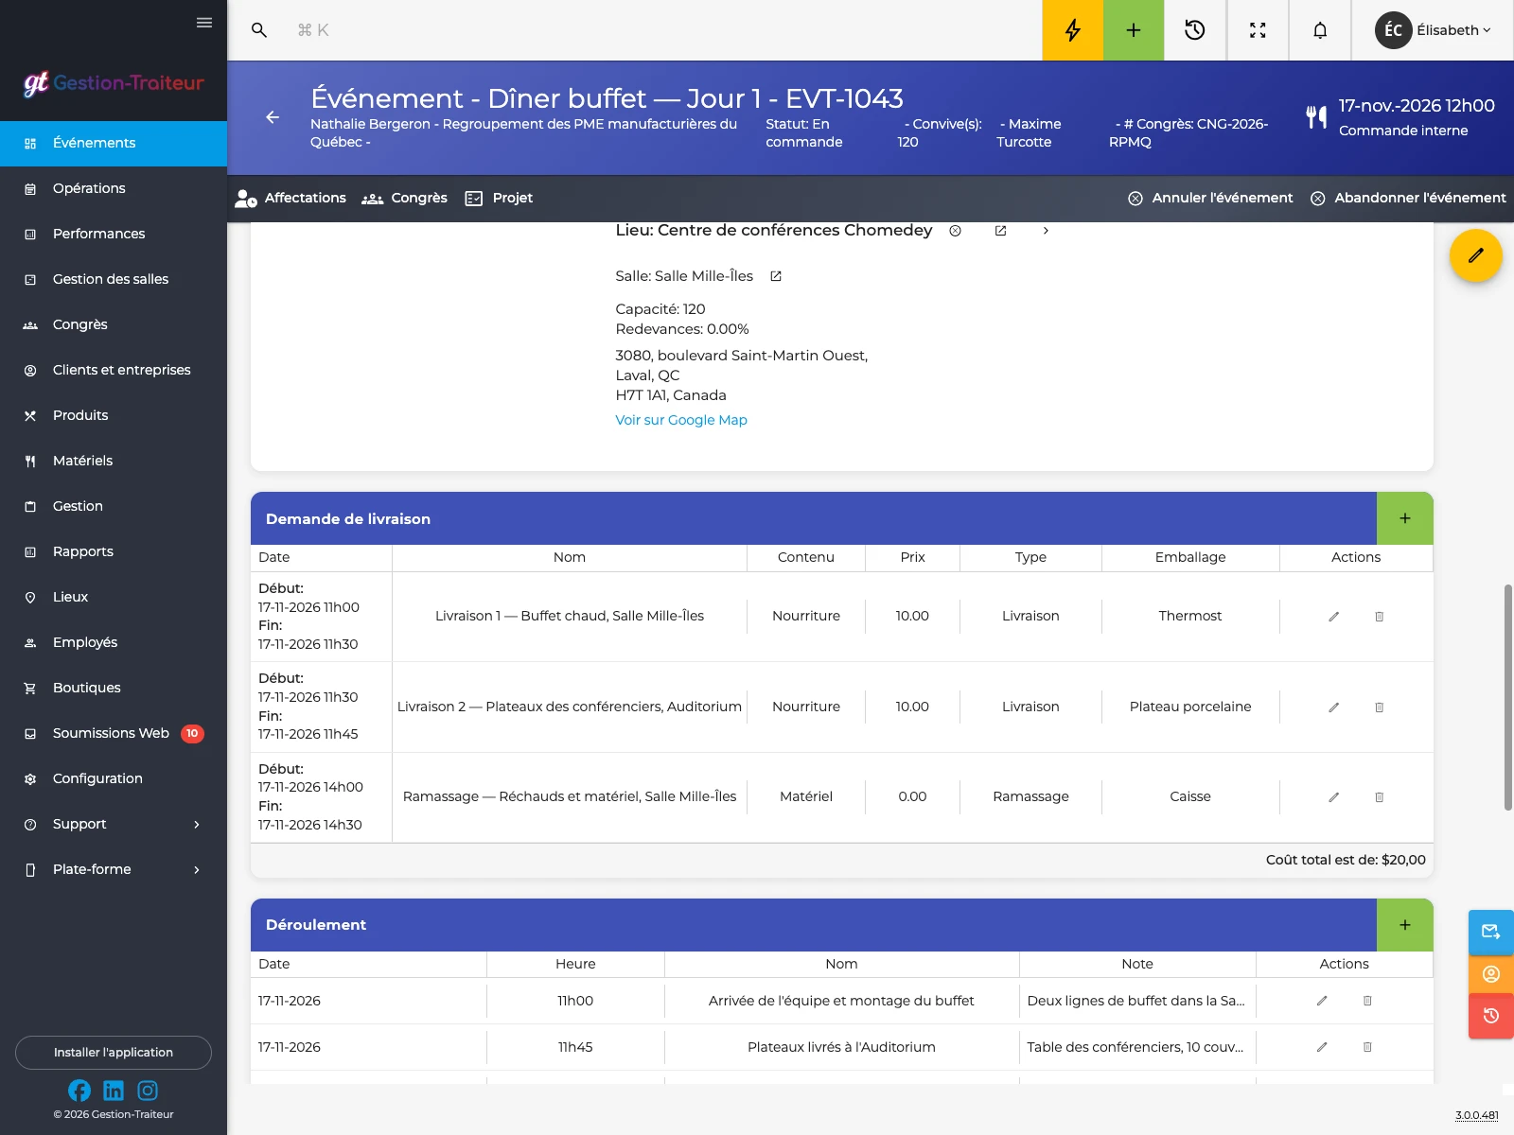Click the page vertical scrollbar

1507,698
